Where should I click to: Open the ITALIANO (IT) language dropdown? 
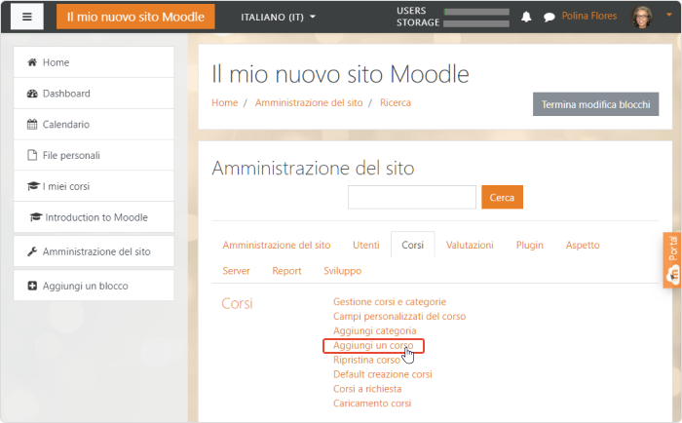click(x=278, y=17)
